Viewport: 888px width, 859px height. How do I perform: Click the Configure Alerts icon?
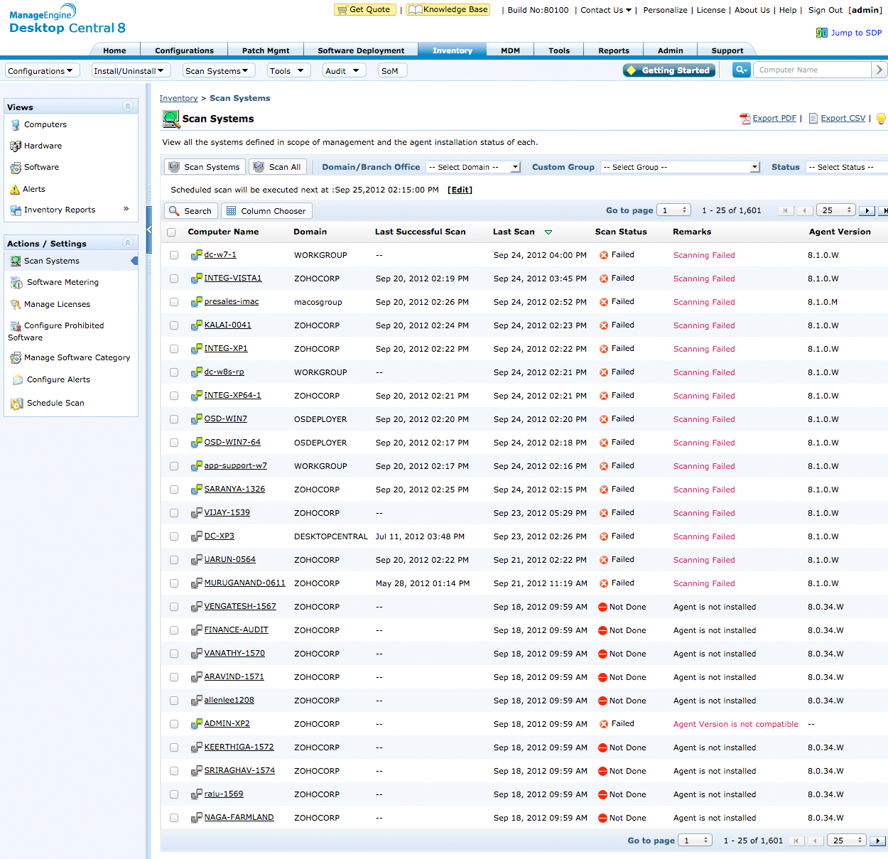18,380
